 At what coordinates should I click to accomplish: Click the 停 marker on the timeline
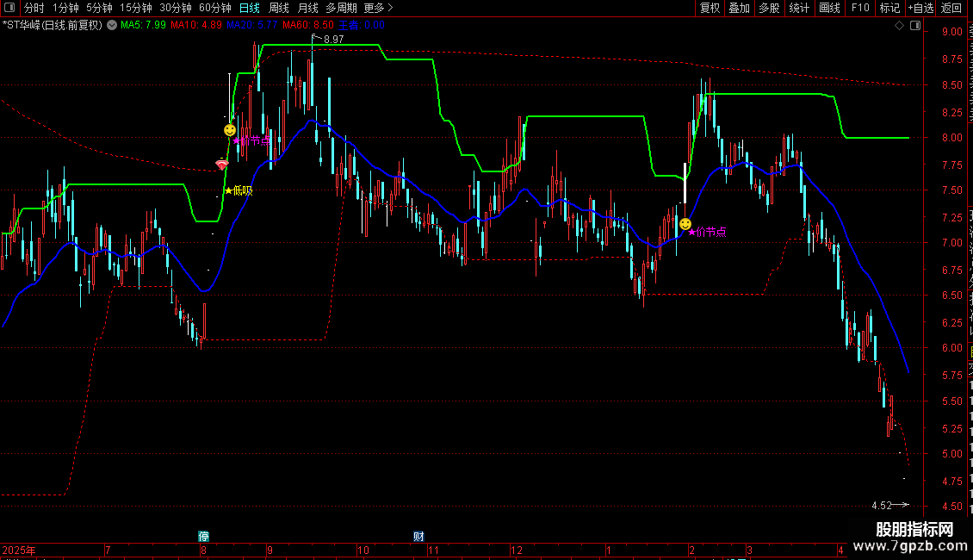[x=203, y=536]
